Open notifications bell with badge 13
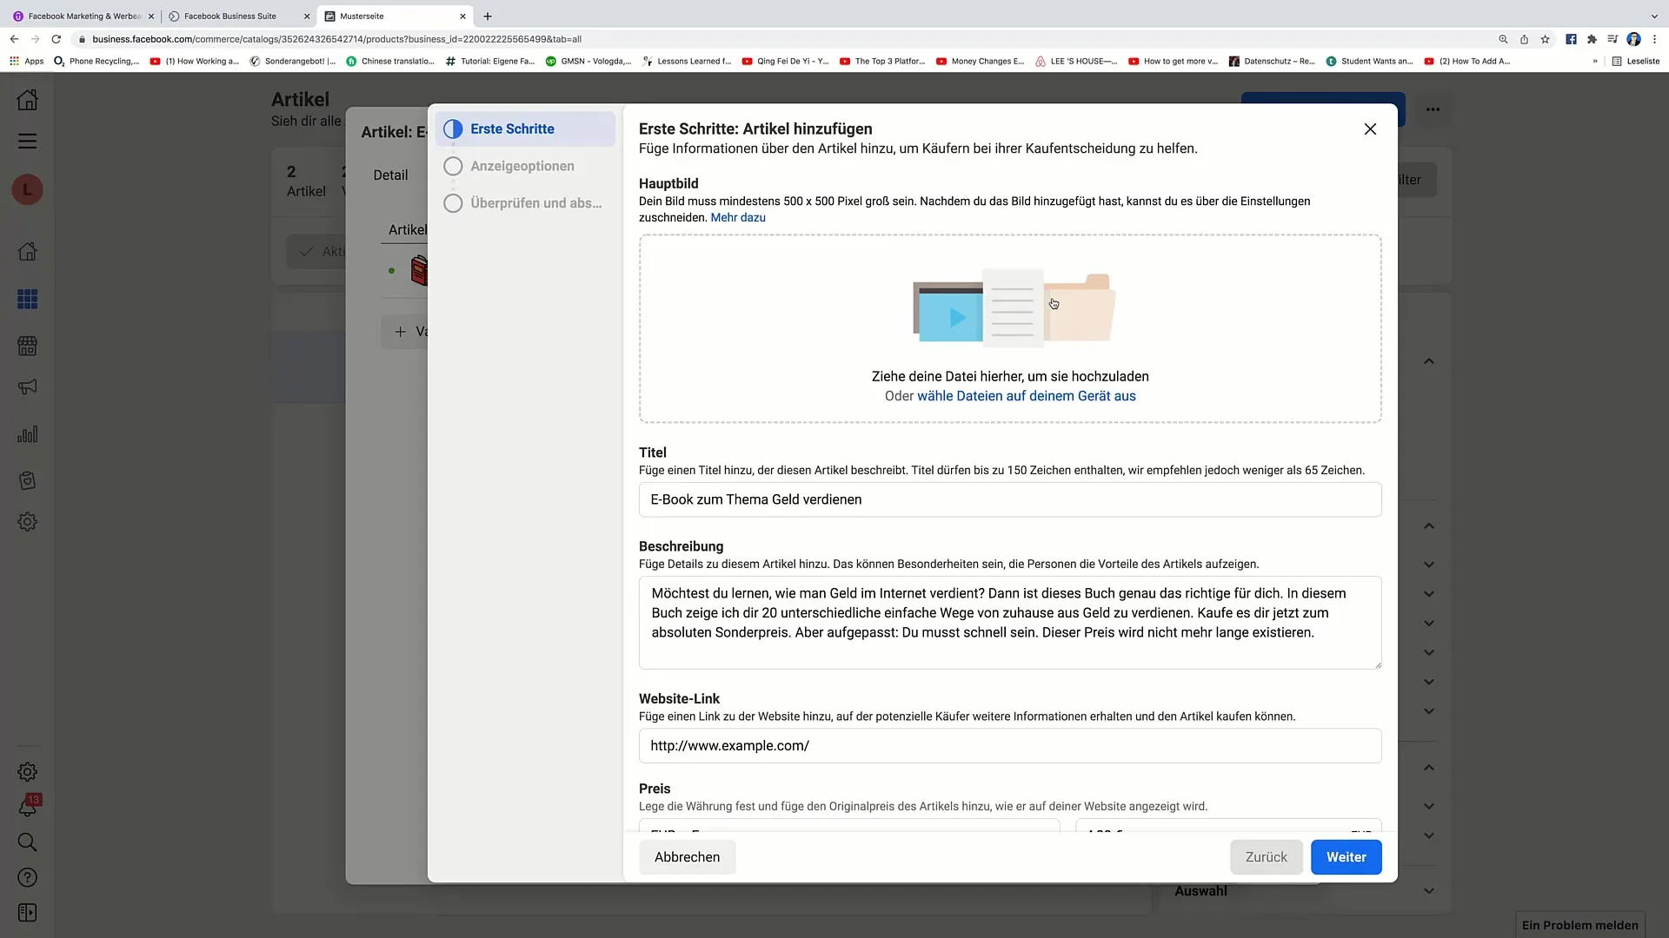1669x938 pixels. tap(27, 808)
